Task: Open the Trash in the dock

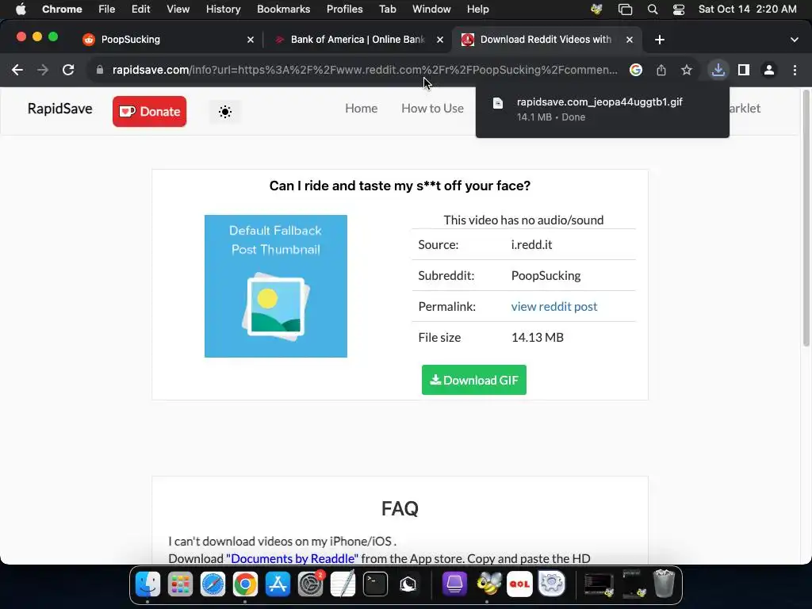Action: point(664,584)
